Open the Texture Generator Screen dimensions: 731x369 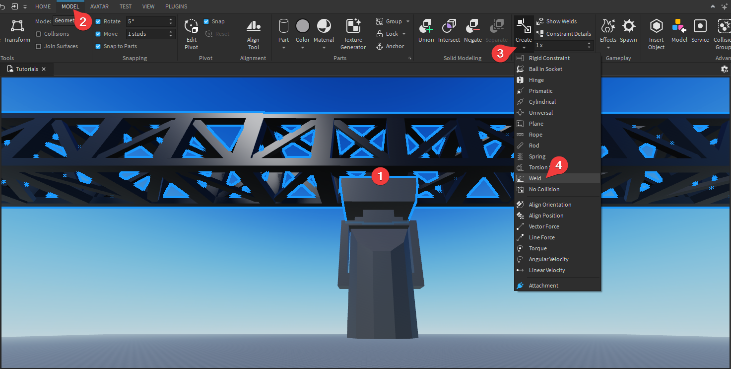coord(353,26)
